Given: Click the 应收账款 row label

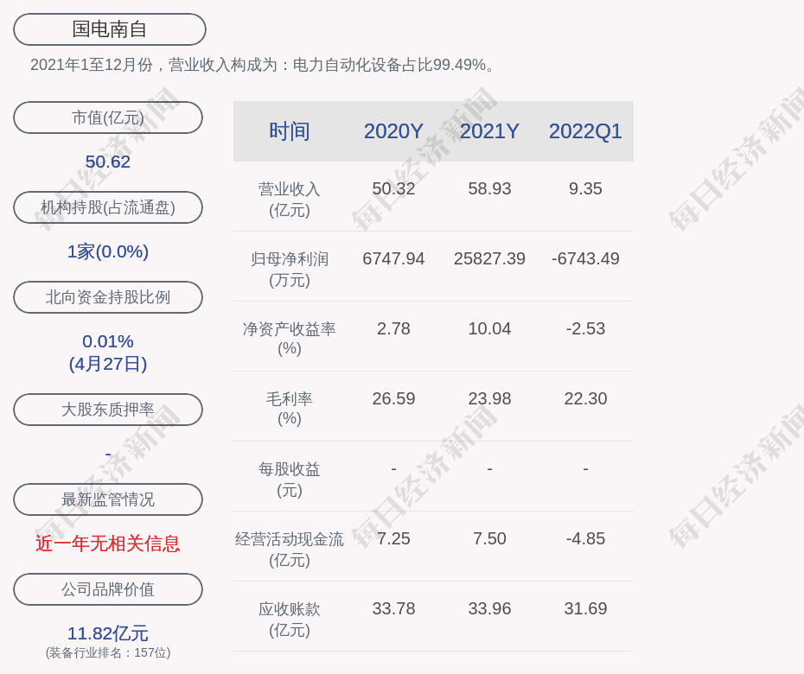Looking at the screenshot, I should tap(290, 620).
